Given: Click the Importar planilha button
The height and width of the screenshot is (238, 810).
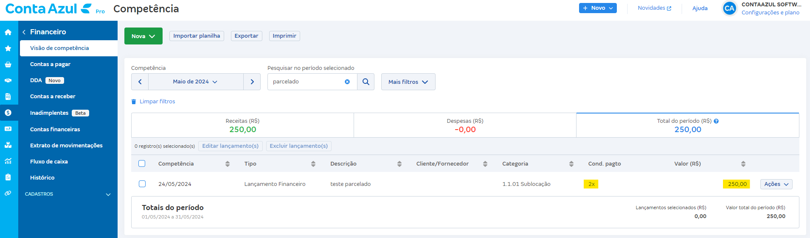Looking at the screenshot, I should pyautogui.click(x=197, y=36).
